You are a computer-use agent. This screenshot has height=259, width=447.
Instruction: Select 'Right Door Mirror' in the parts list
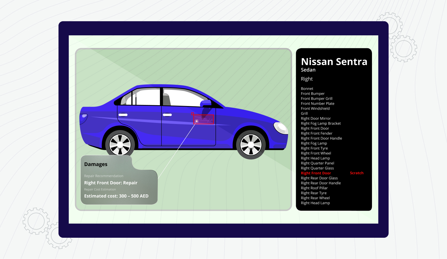coord(316,118)
